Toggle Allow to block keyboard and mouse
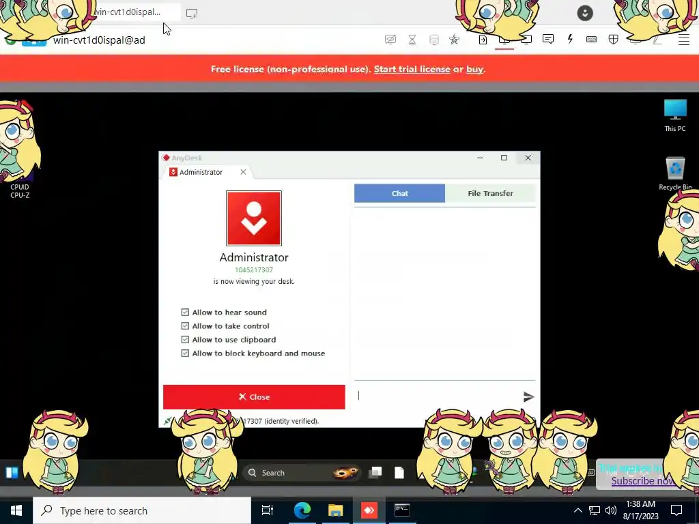 [x=185, y=353]
